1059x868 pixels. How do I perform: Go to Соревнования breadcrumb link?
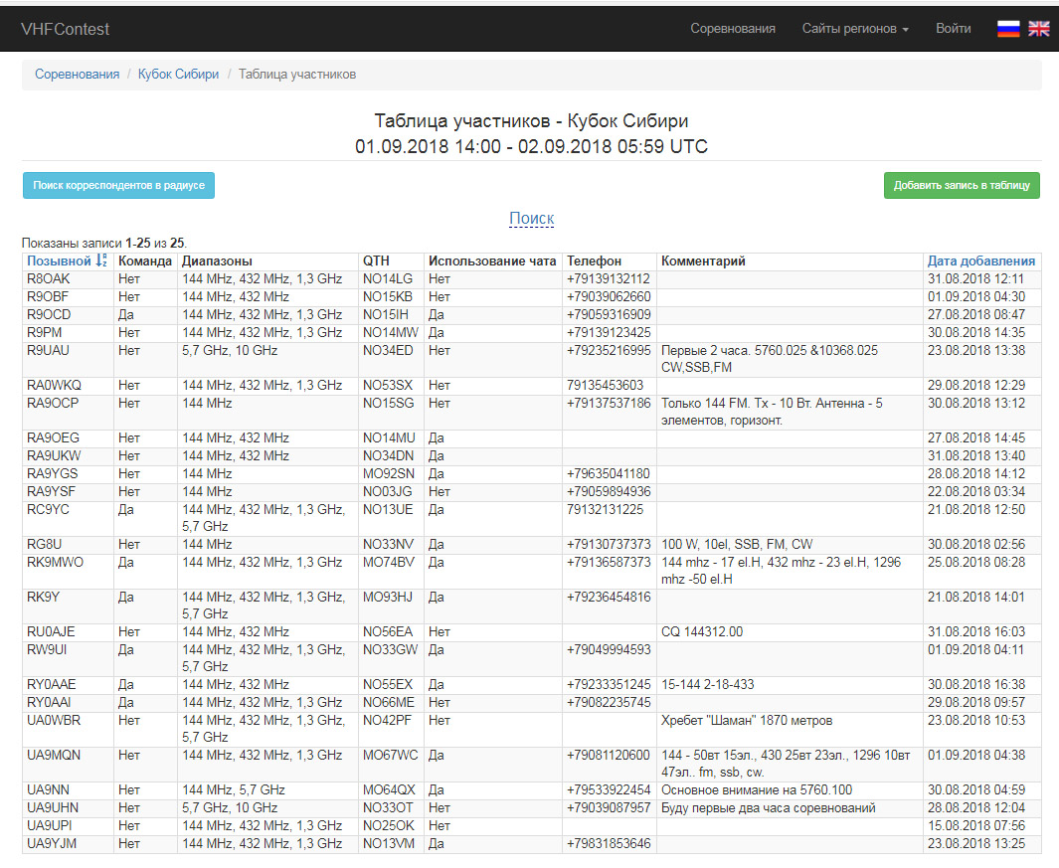(x=77, y=75)
